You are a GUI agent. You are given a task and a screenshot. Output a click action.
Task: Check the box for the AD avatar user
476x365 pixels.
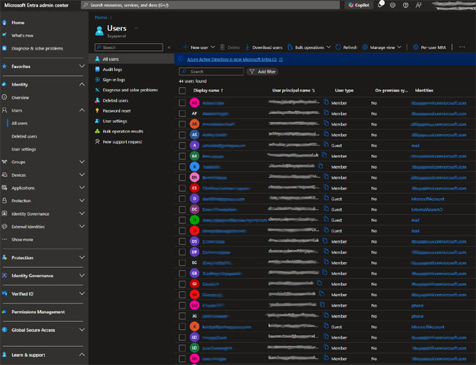point(182,102)
